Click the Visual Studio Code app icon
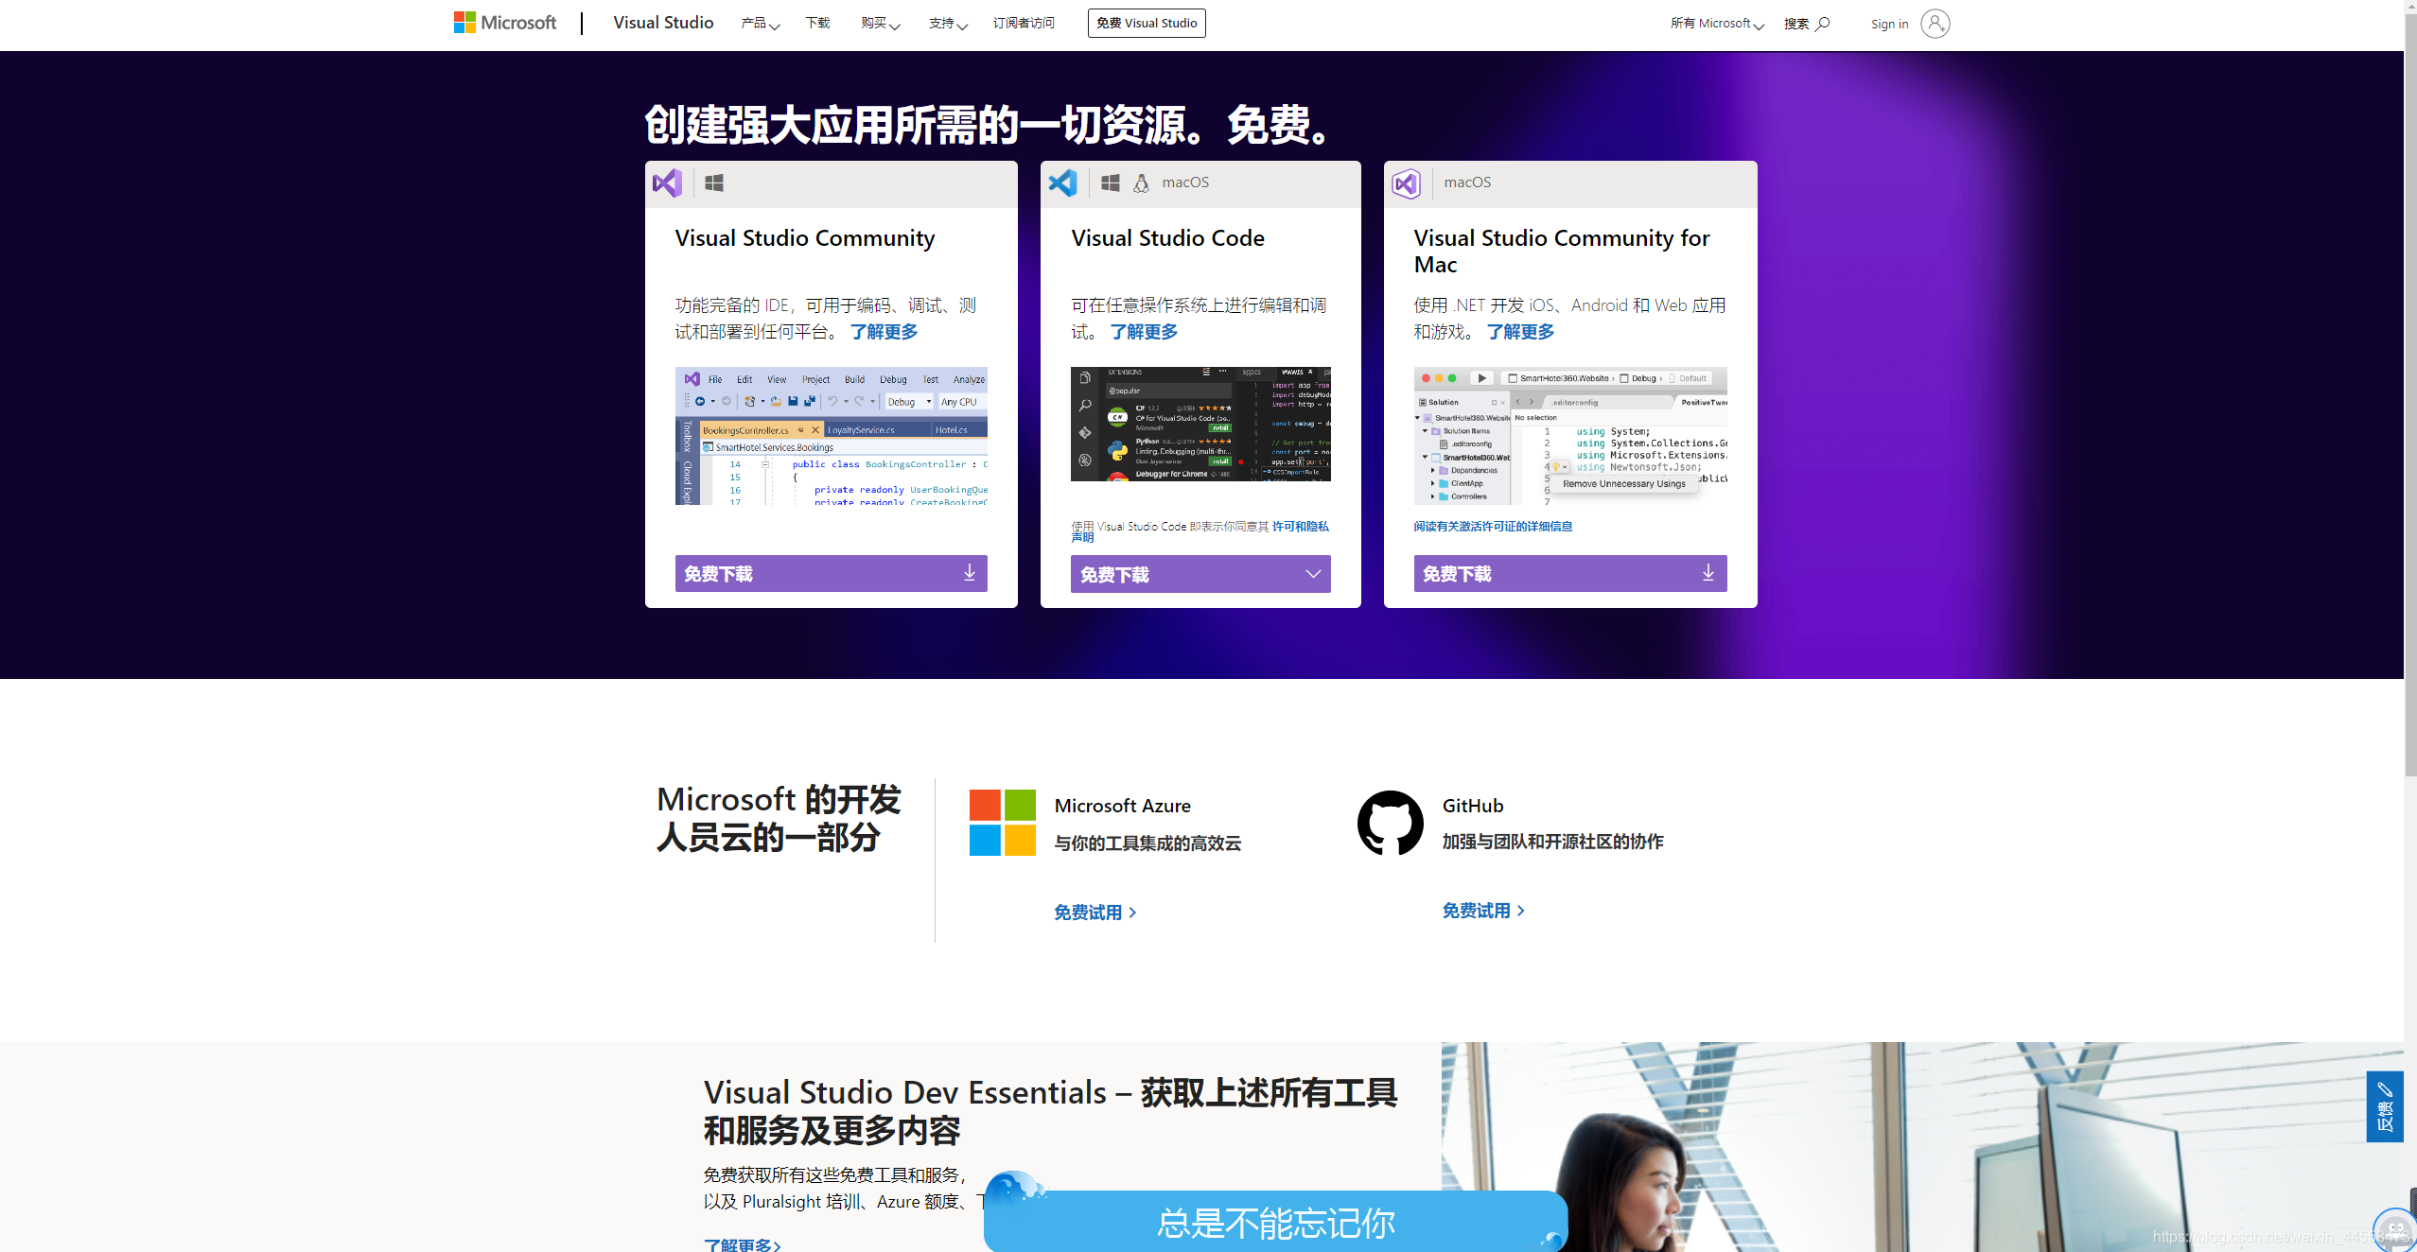 1063,183
